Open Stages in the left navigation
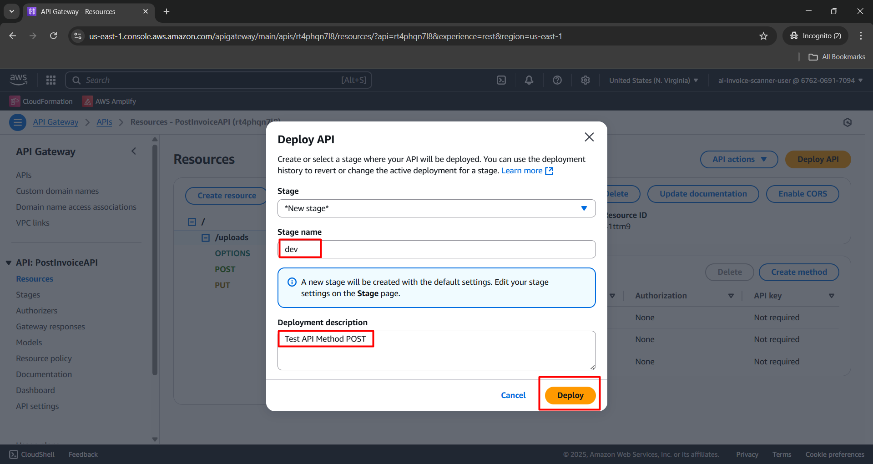Viewport: 873px width, 464px height. point(28,295)
